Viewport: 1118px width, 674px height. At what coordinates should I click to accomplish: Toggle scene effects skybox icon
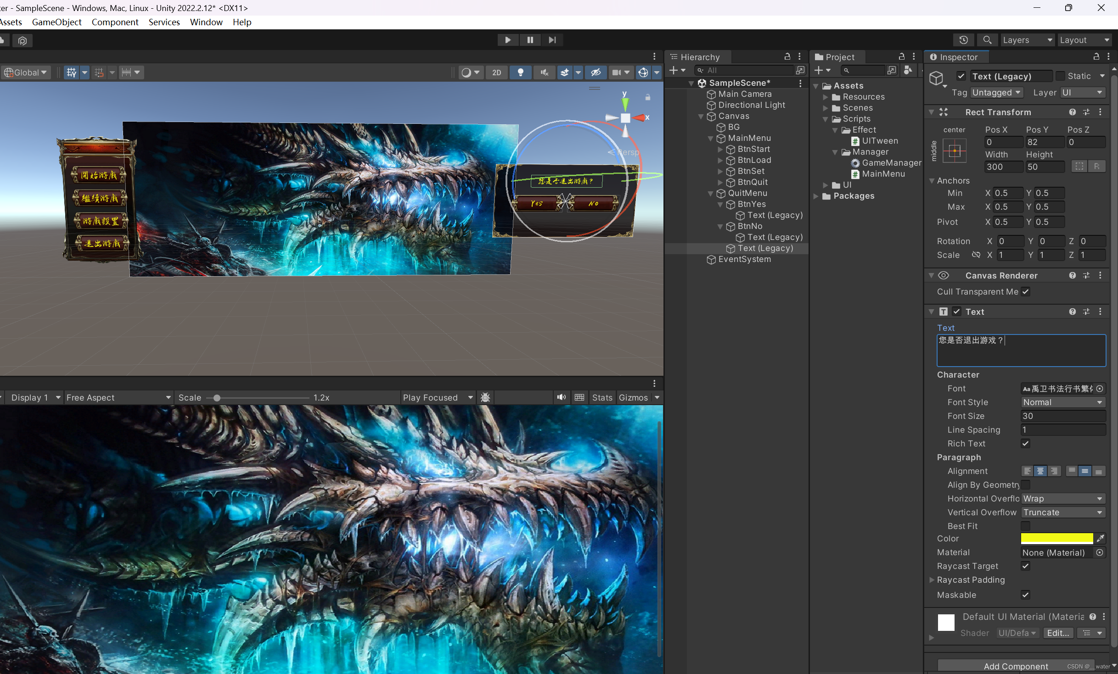pos(565,72)
